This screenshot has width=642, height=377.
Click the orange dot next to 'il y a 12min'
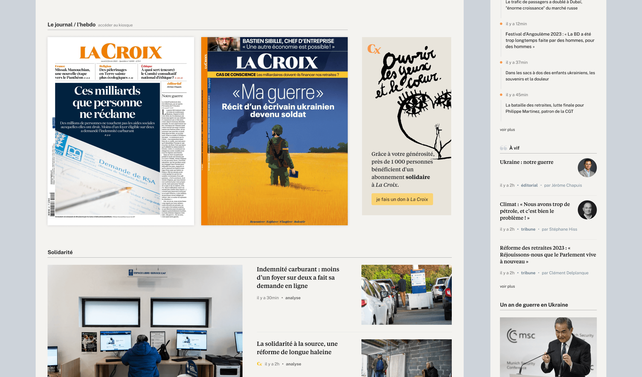pos(501,24)
